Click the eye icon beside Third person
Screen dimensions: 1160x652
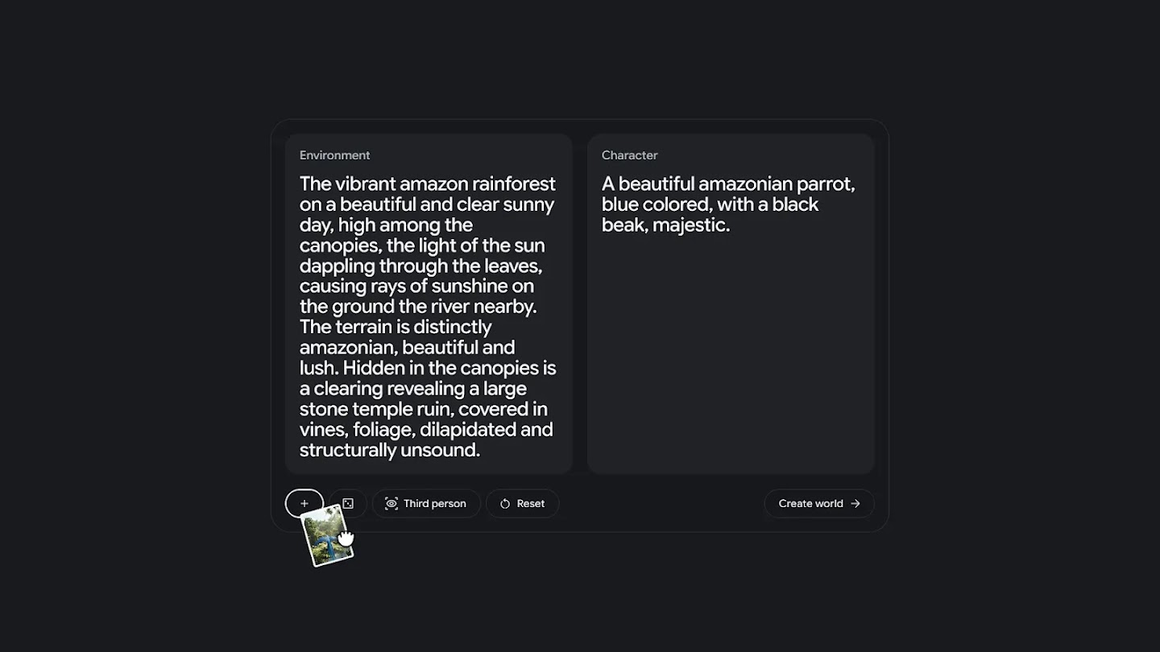click(391, 504)
